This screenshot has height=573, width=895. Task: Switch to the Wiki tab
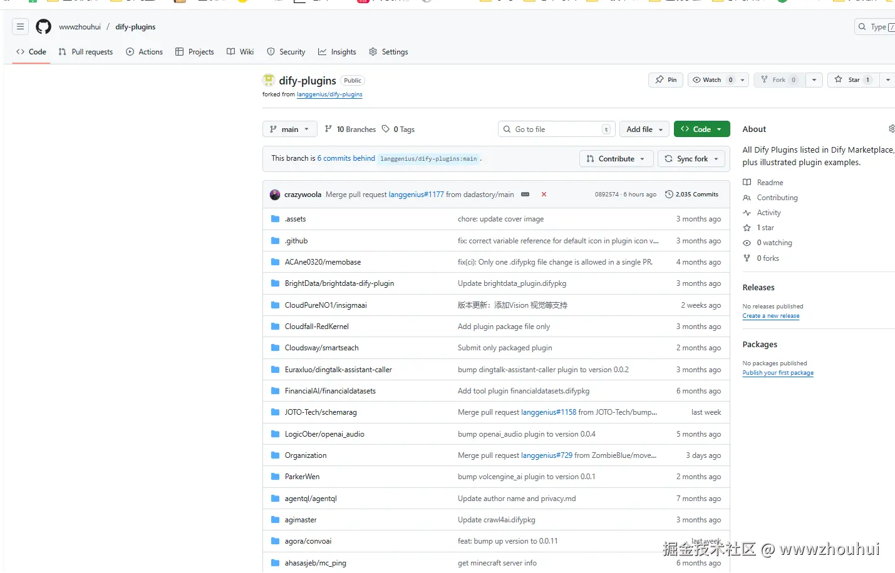241,52
